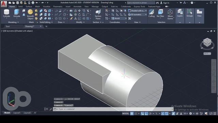Click the ViewCube in the viewport
The height and width of the screenshot is (123, 218).
point(207,42)
